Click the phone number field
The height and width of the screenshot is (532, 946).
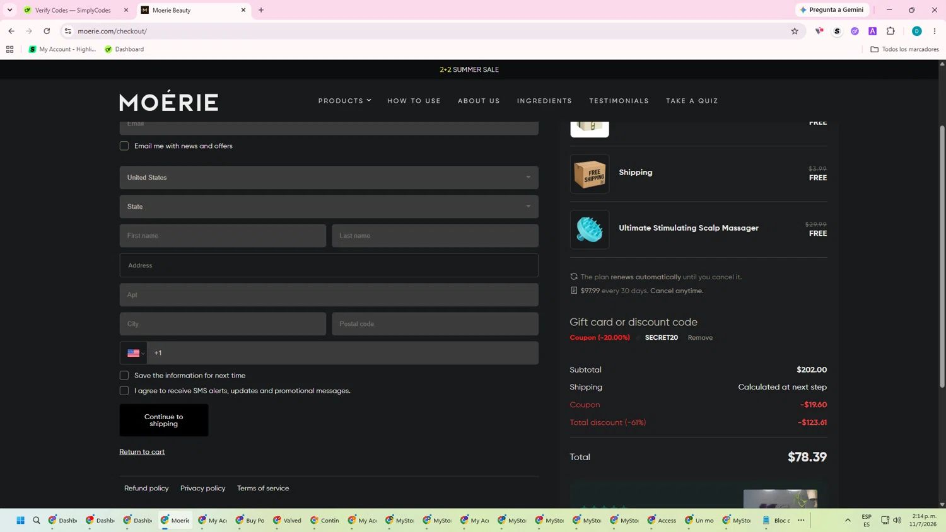coord(343,353)
